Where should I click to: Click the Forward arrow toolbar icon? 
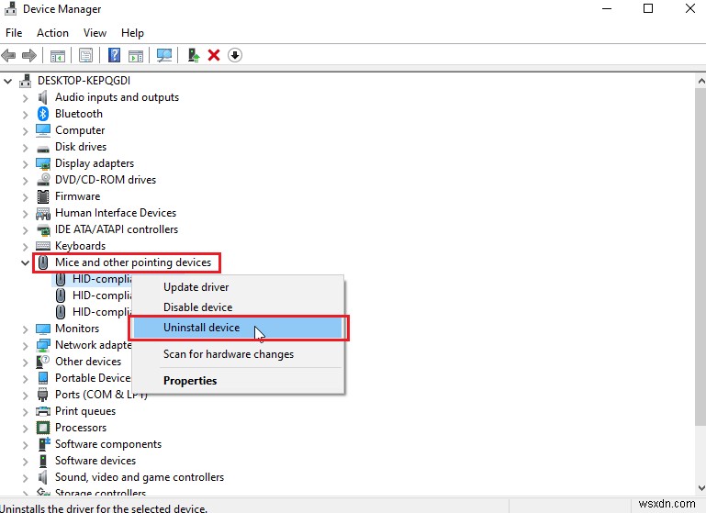pyautogui.click(x=29, y=55)
